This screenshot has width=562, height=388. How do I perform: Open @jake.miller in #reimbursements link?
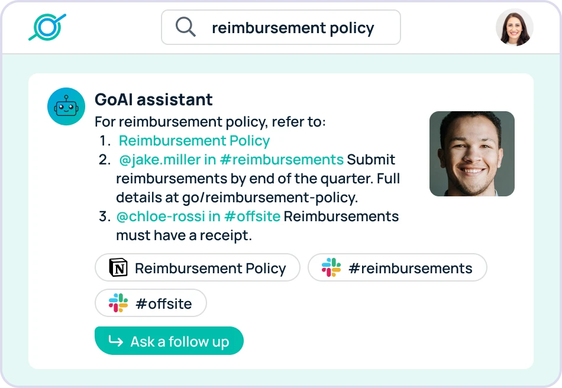231,160
